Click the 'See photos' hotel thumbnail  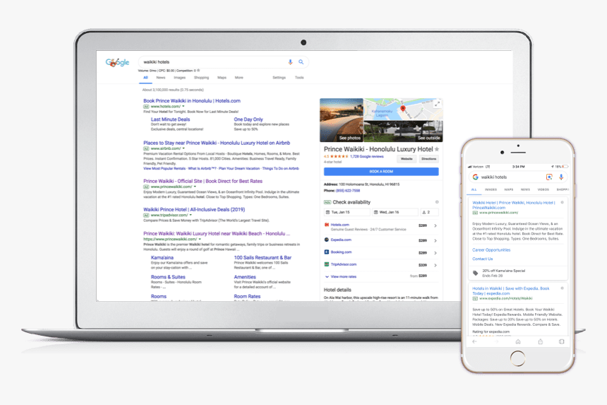342,120
